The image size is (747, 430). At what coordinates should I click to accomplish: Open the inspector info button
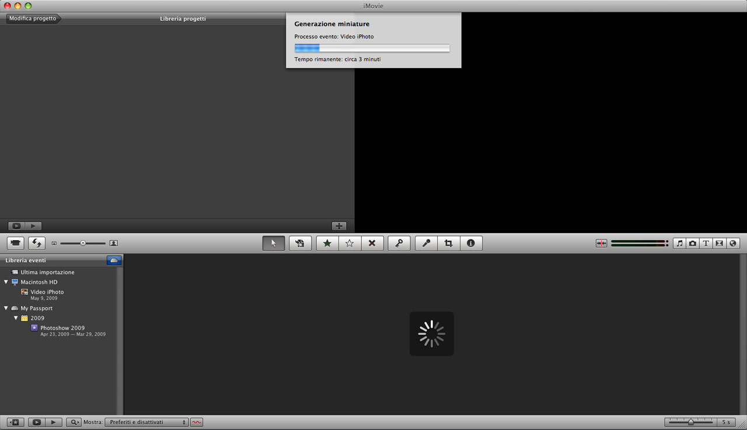(x=471, y=243)
